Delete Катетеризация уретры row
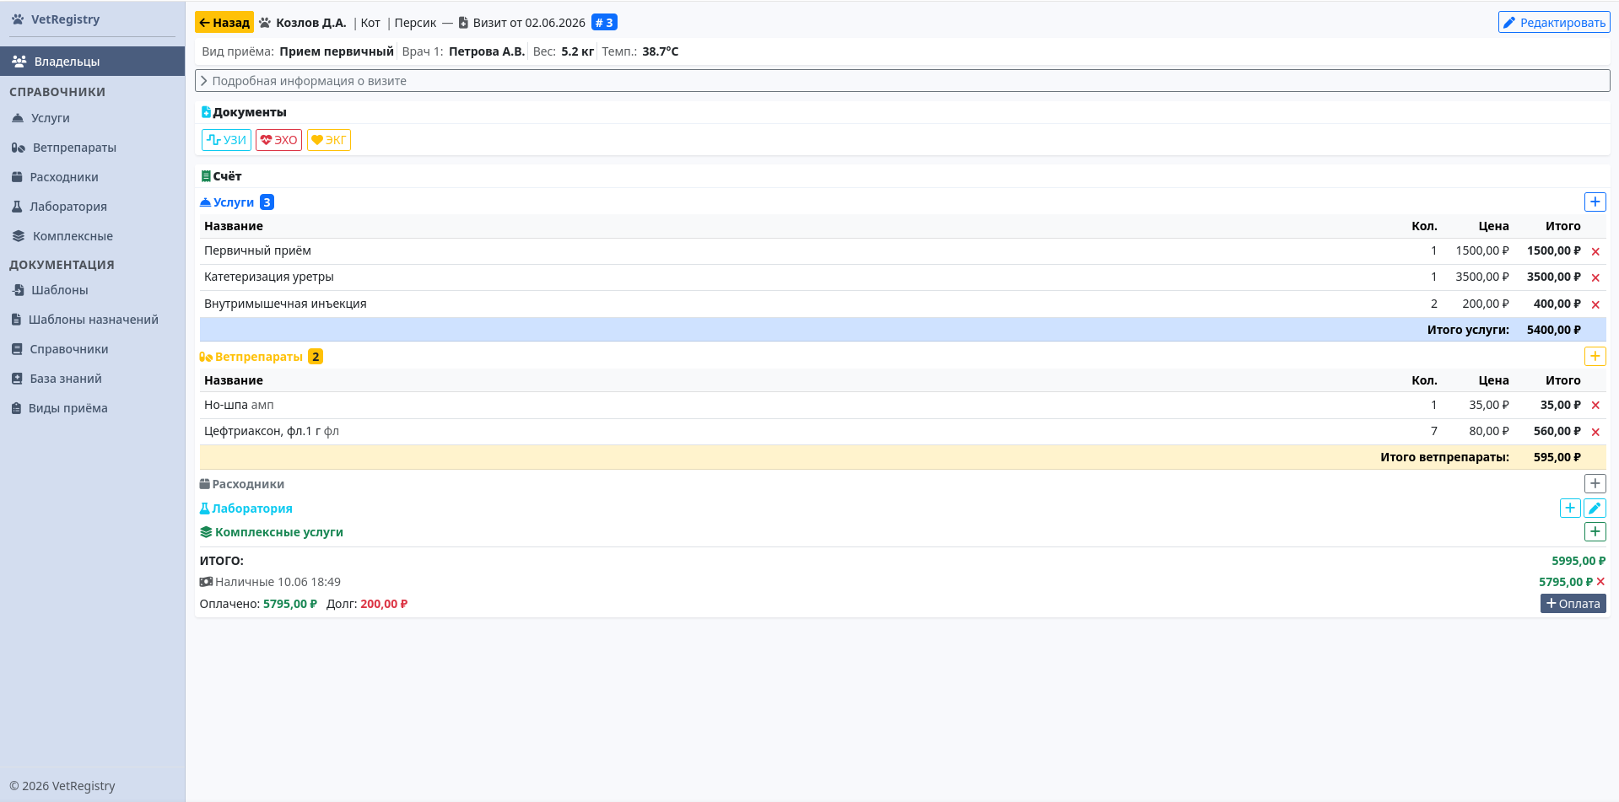This screenshot has width=1619, height=802. tap(1595, 277)
